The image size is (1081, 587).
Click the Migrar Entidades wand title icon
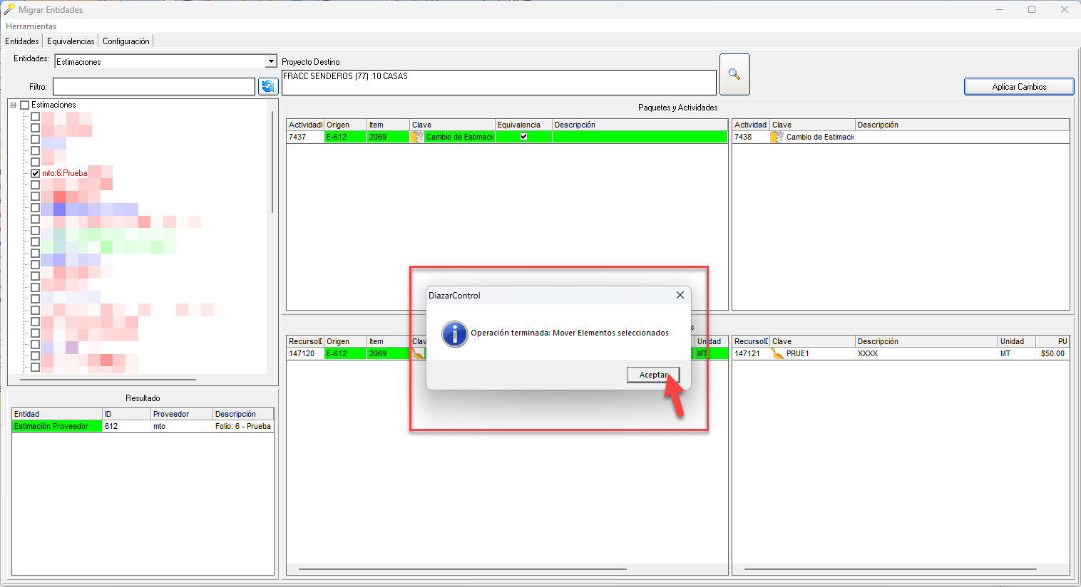click(9, 9)
